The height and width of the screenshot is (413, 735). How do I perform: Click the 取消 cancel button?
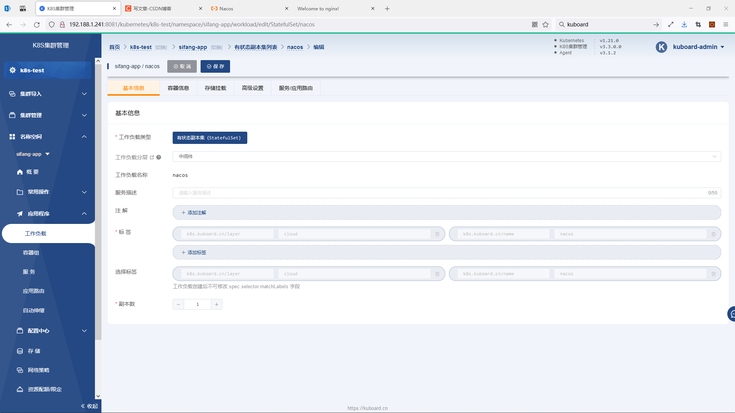[182, 66]
